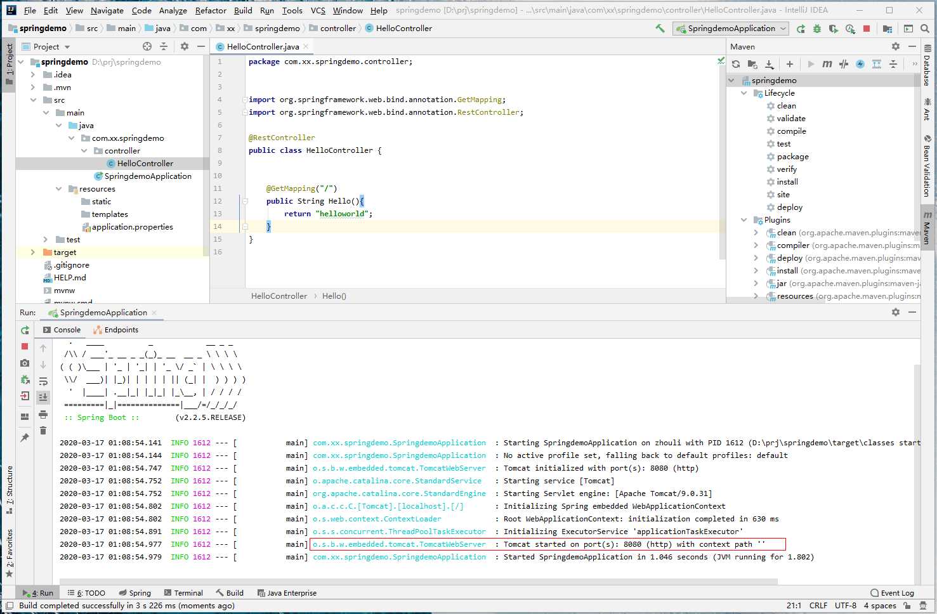
Task: Open the Refactor menu
Action: pyautogui.click(x=211, y=10)
